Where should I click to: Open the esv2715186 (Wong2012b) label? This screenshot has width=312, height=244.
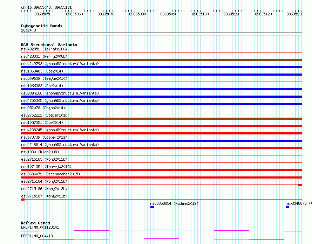click(x=44, y=189)
